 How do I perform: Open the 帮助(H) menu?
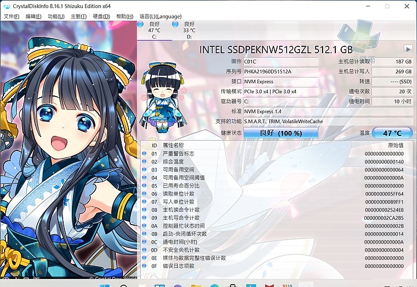[125, 16]
